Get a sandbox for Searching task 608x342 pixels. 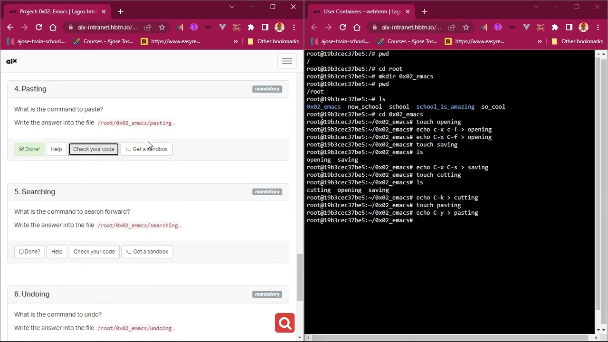click(147, 252)
